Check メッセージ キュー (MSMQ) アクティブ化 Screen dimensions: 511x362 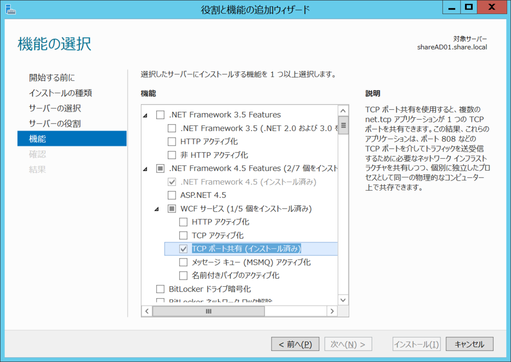click(x=183, y=261)
